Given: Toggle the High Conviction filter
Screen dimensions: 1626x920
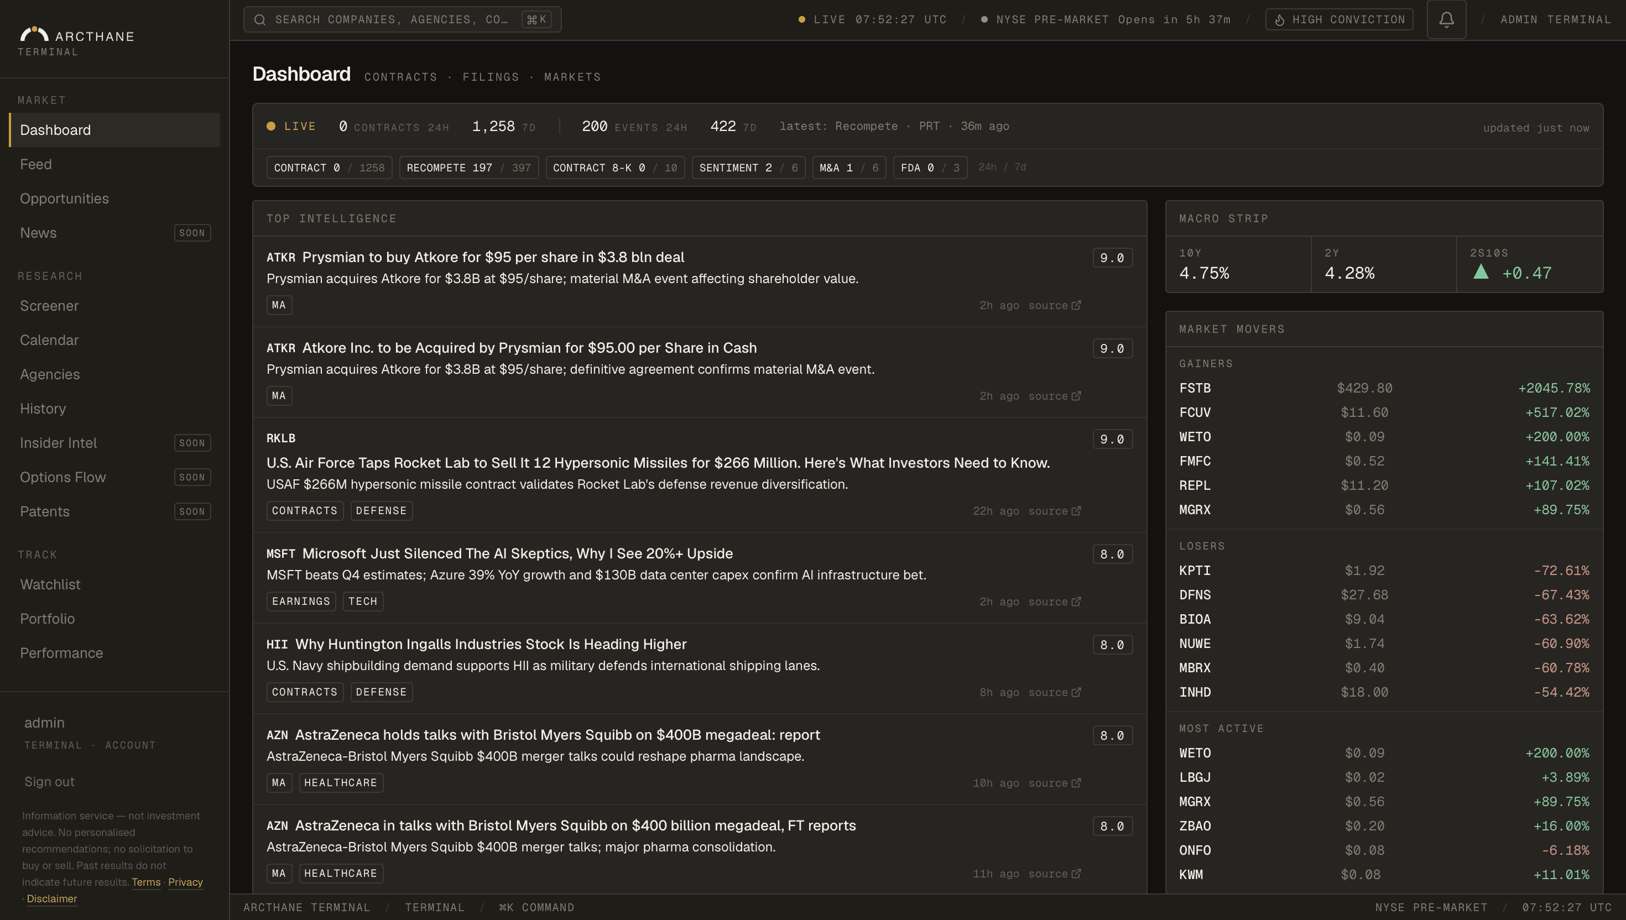Looking at the screenshot, I should click(1339, 19).
